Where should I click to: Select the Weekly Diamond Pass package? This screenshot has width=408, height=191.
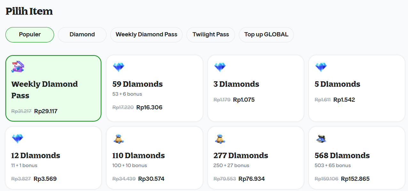point(53,88)
